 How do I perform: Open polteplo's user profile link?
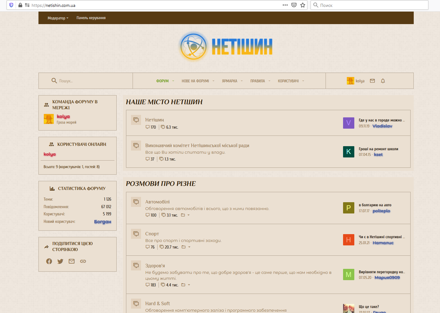point(381,211)
